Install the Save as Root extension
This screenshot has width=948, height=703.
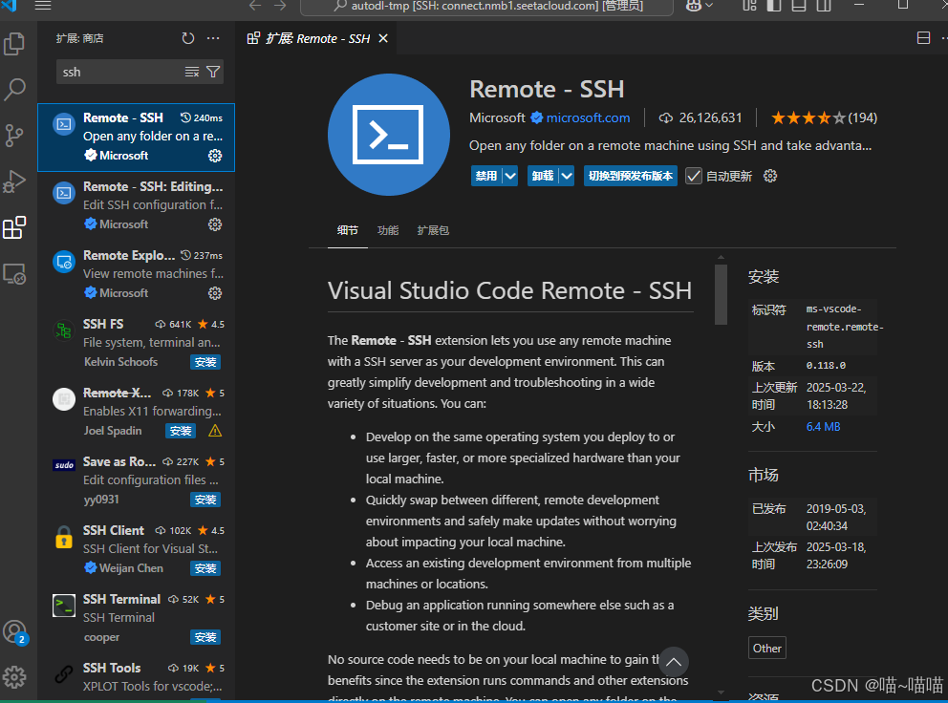point(205,500)
